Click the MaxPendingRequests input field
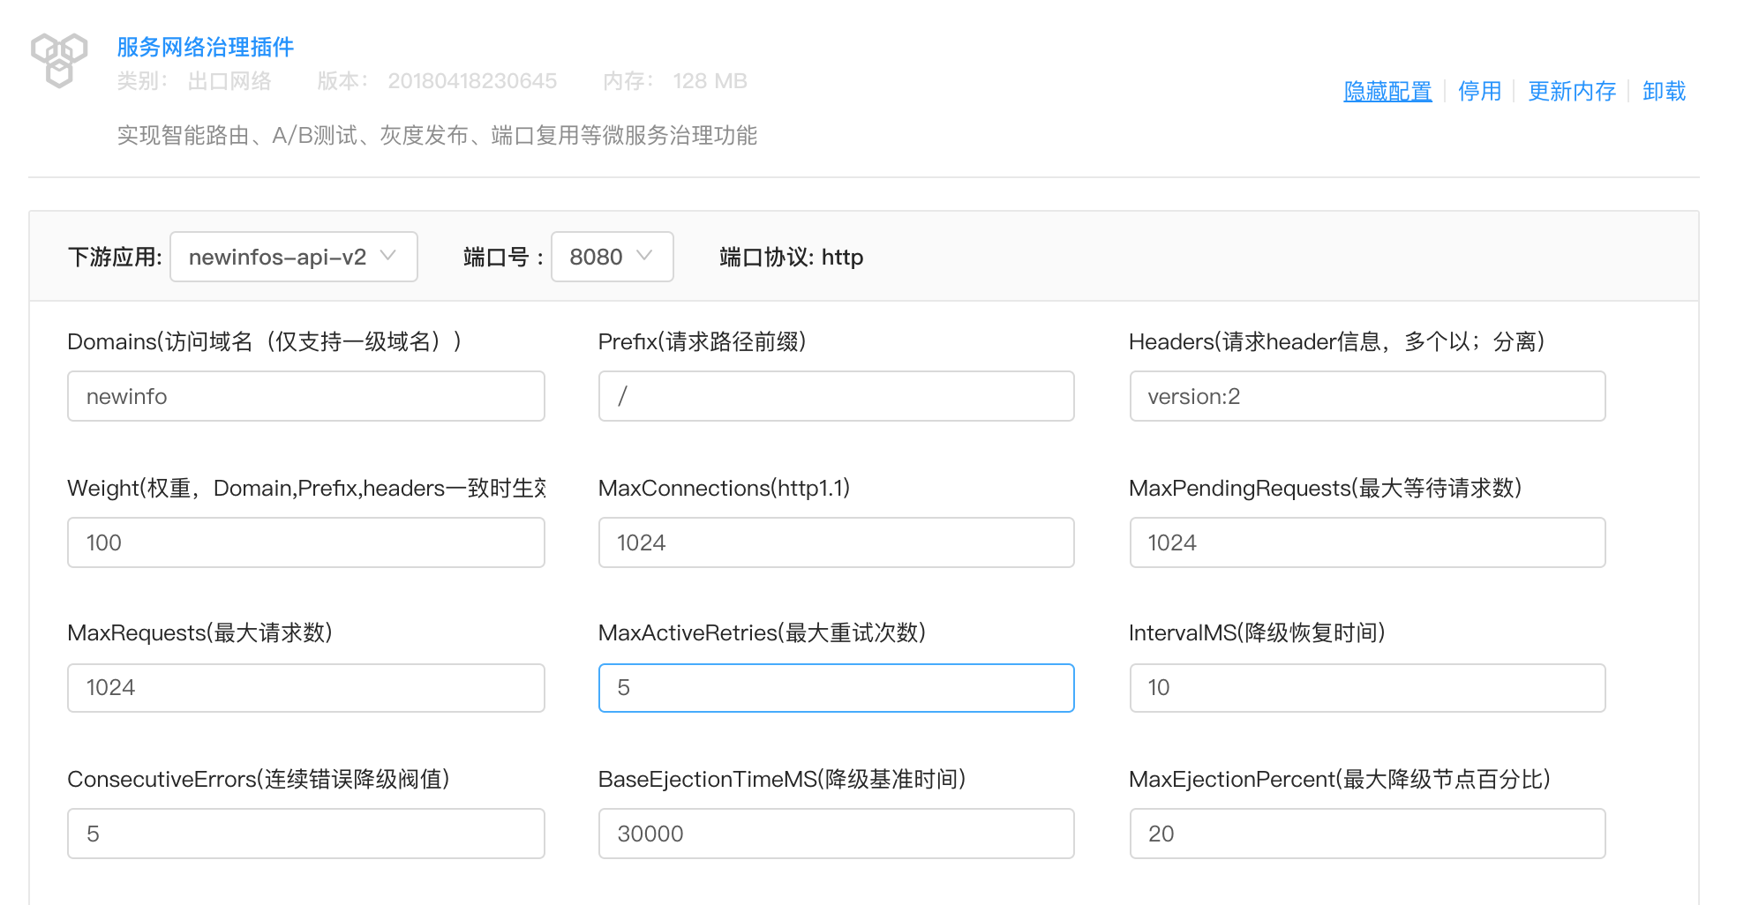Viewport: 1744px width, 905px height. [1366, 542]
